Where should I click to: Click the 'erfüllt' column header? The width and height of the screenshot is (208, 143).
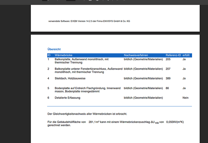tap(186, 55)
